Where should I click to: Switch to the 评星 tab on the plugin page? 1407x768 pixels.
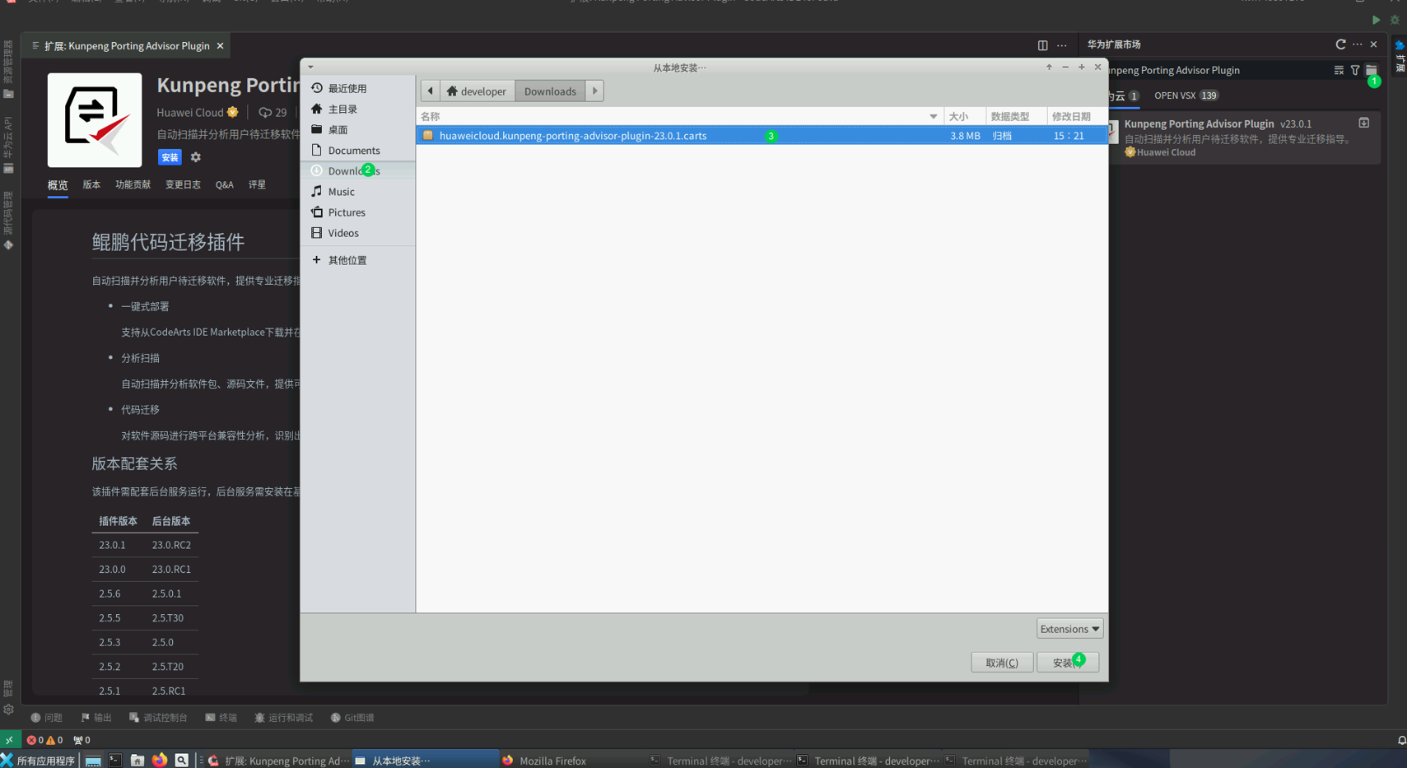[257, 185]
